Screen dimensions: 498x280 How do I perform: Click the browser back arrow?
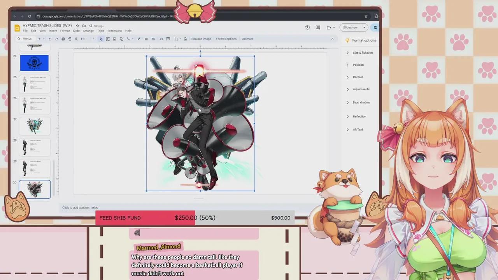click(15, 16)
